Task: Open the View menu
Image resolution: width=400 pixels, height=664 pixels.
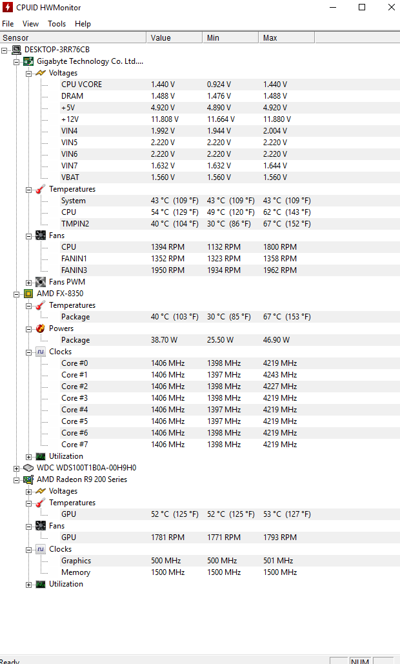Action: [x=30, y=24]
